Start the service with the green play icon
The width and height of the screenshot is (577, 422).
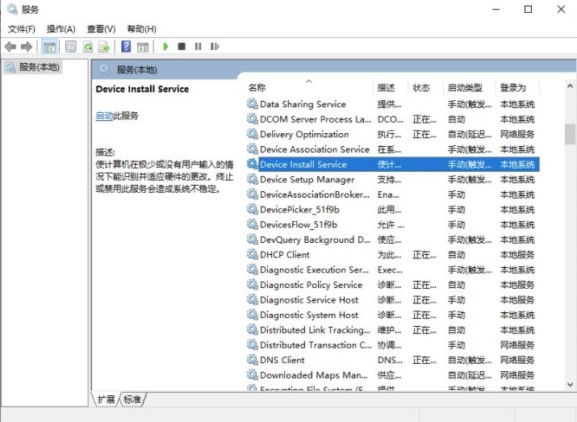tap(165, 47)
